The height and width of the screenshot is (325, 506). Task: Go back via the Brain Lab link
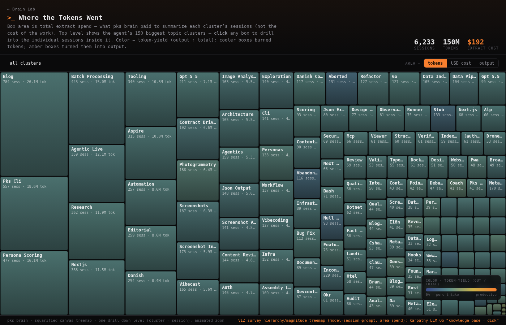pyautogui.click(x=21, y=9)
